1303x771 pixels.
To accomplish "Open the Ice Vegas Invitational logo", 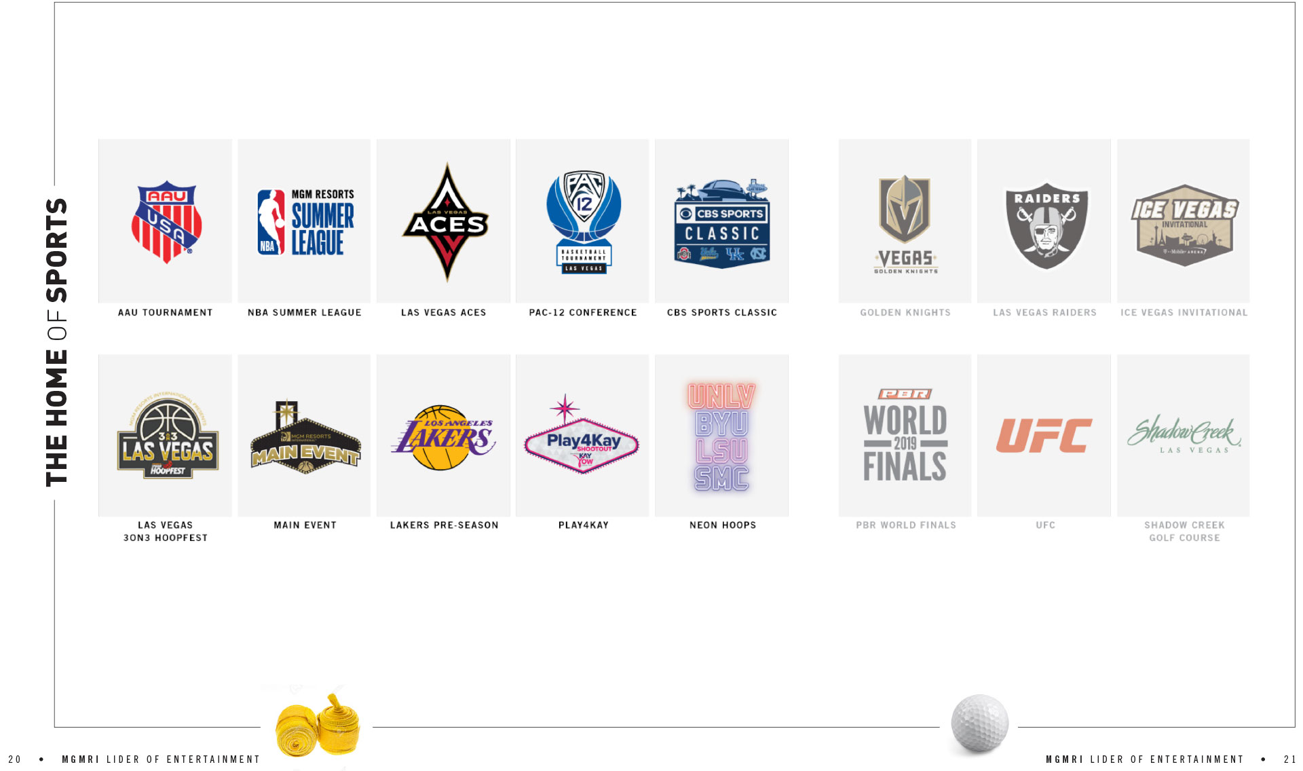I will pos(1184,225).
